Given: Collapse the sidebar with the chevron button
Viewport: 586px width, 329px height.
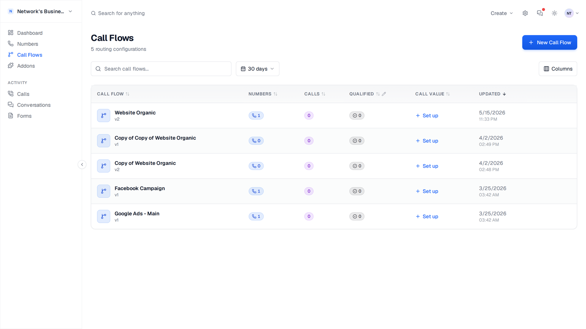Looking at the screenshot, I should click(82, 164).
